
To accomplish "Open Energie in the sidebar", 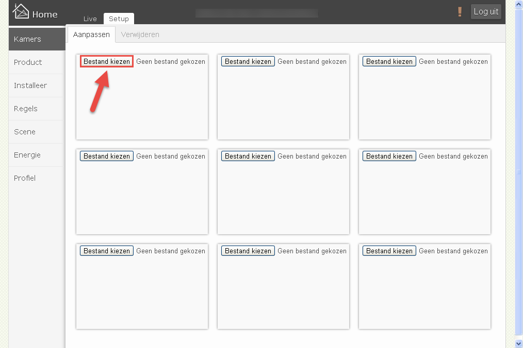I will point(37,155).
